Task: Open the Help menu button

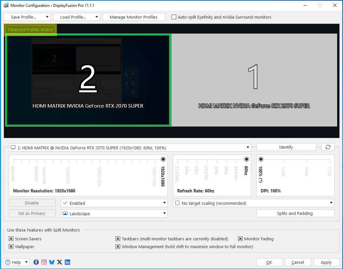Action: click(17, 262)
